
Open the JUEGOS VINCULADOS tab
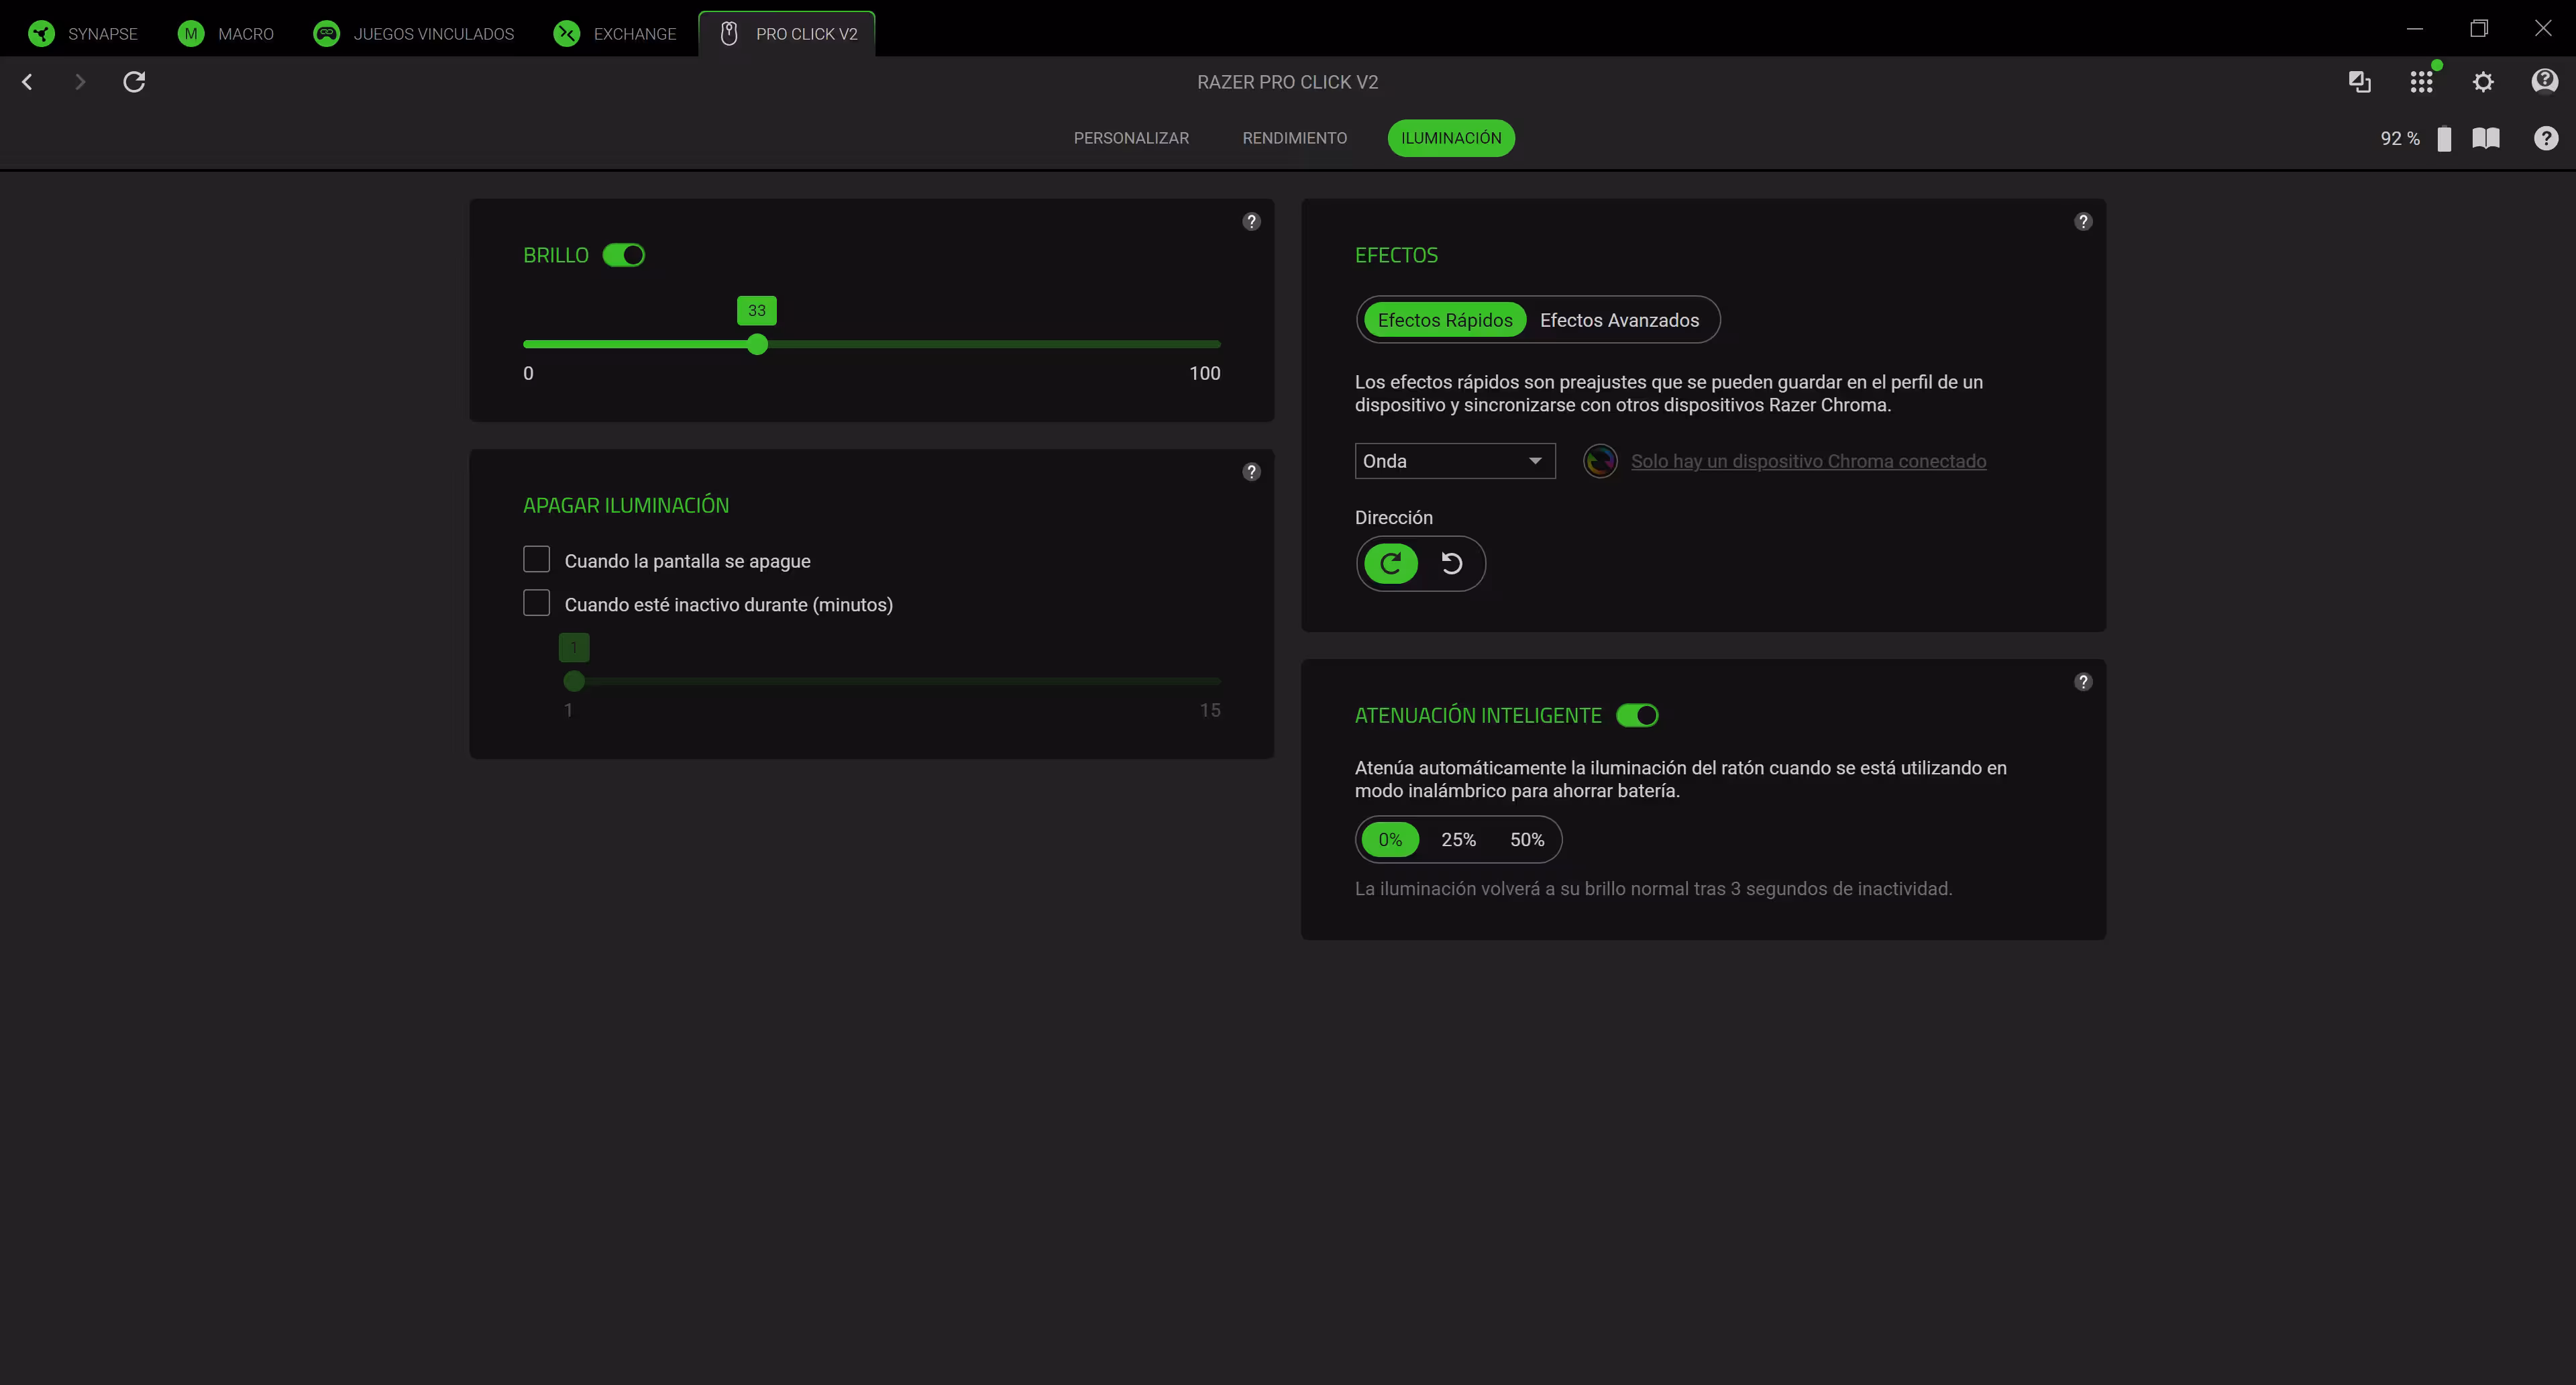[x=414, y=34]
